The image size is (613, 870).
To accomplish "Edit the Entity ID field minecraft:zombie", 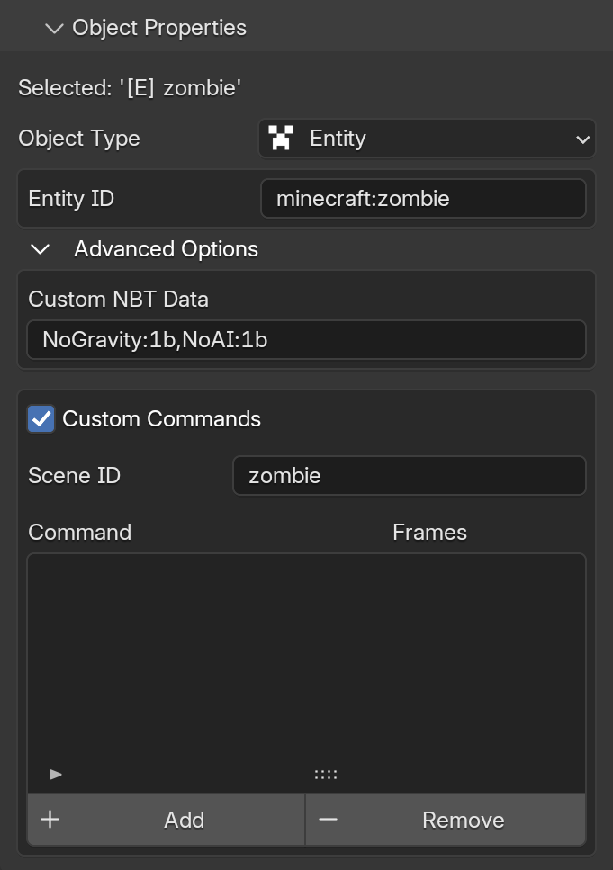I will [423, 199].
